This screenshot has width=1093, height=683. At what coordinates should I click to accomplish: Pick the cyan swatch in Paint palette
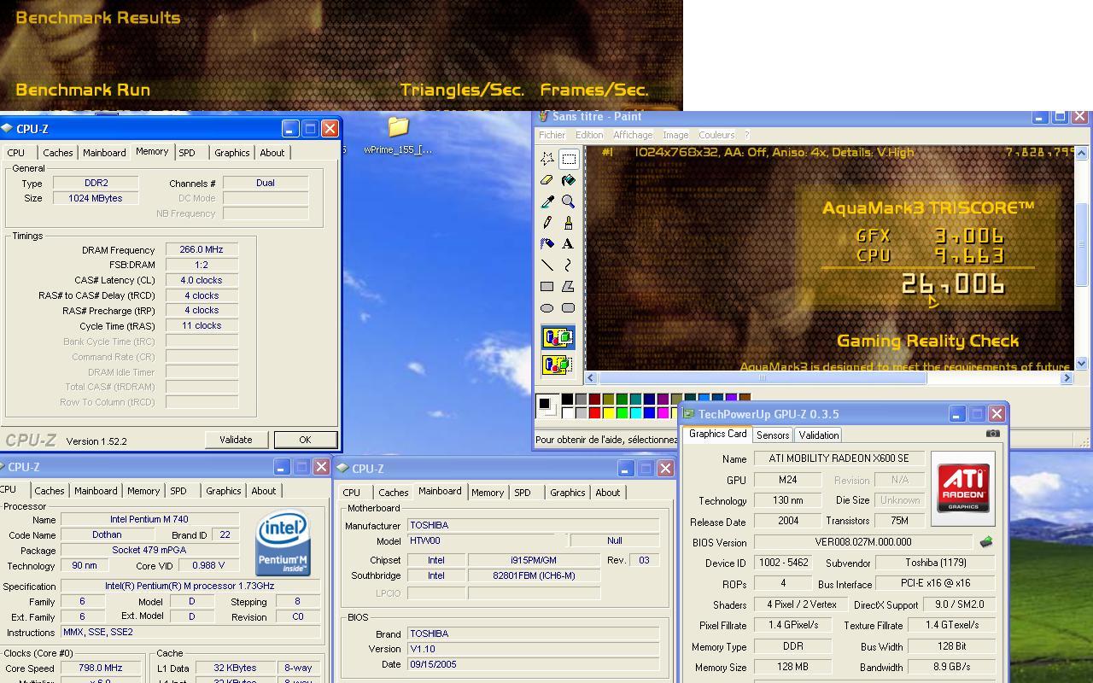635,413
